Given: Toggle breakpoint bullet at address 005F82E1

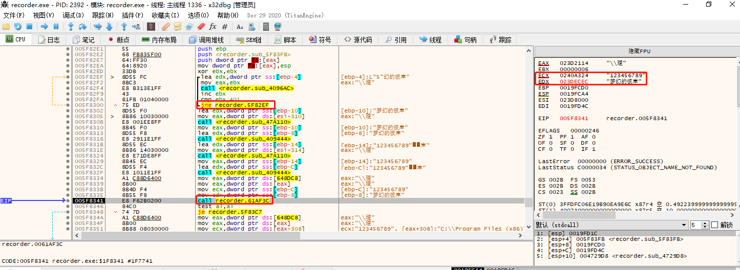Looking at the screenshot, I should 68,49.
